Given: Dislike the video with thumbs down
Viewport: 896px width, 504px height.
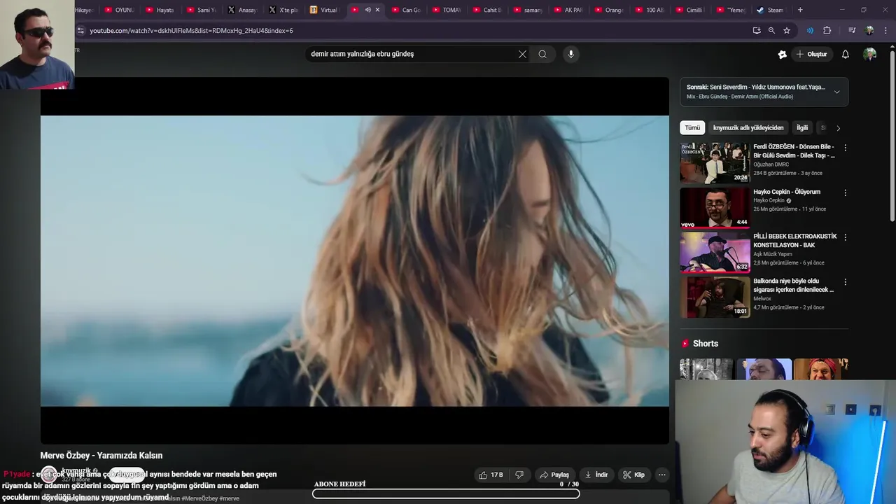Looking at the screenshot, I should pos(519,475).
